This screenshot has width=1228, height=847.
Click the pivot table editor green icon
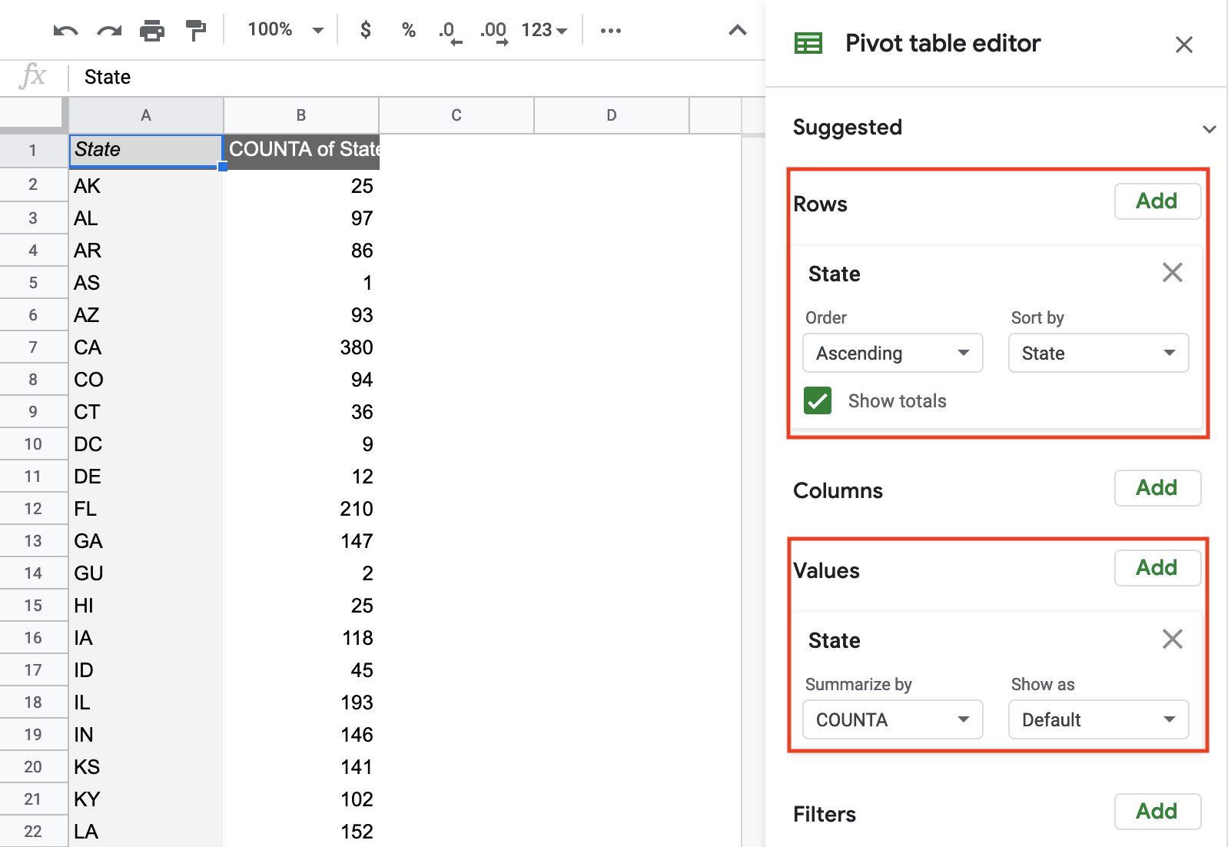pos(808,43)
